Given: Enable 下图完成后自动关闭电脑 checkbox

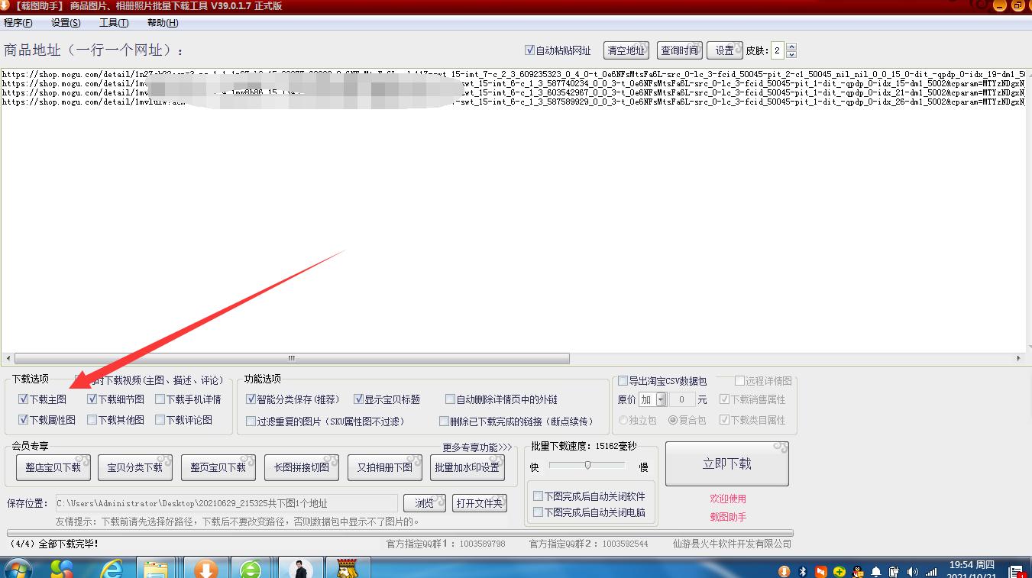Looking at the screenshot, I should (x=539, y=512).
